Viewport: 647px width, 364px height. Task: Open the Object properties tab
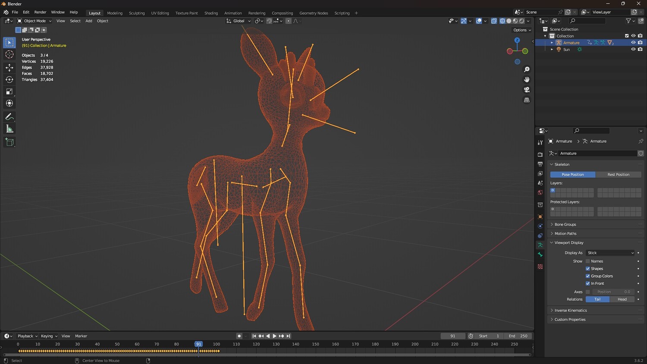pos(540,217)
